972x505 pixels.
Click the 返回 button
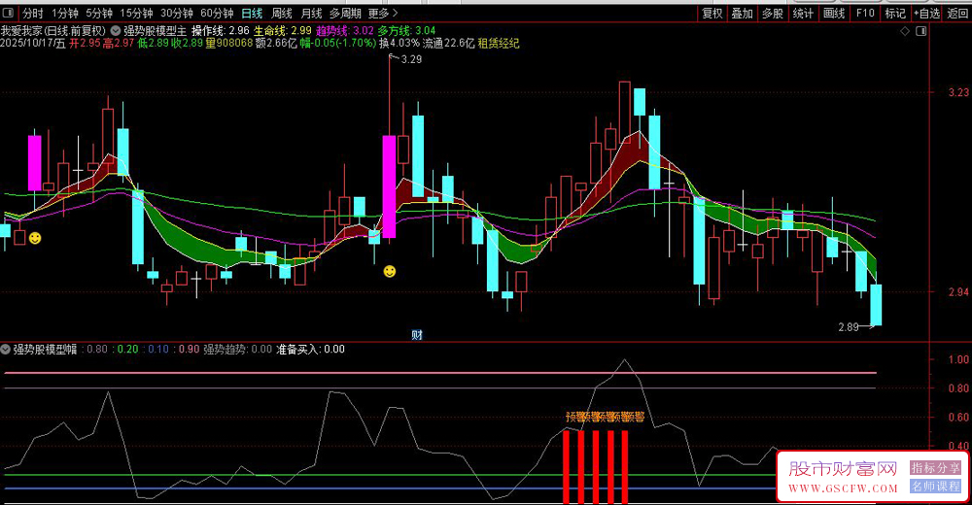click(x=957, y=14)
